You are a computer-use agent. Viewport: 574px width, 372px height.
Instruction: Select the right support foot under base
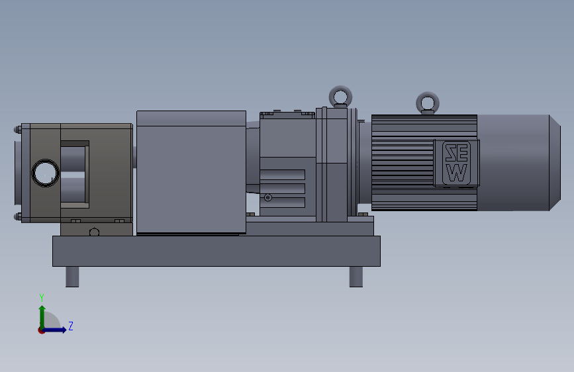pyautogui.click(x=356, y=277)
